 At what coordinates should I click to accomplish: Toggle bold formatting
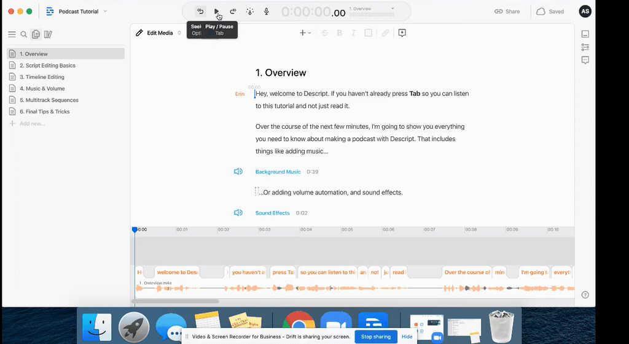pos(339,33)
